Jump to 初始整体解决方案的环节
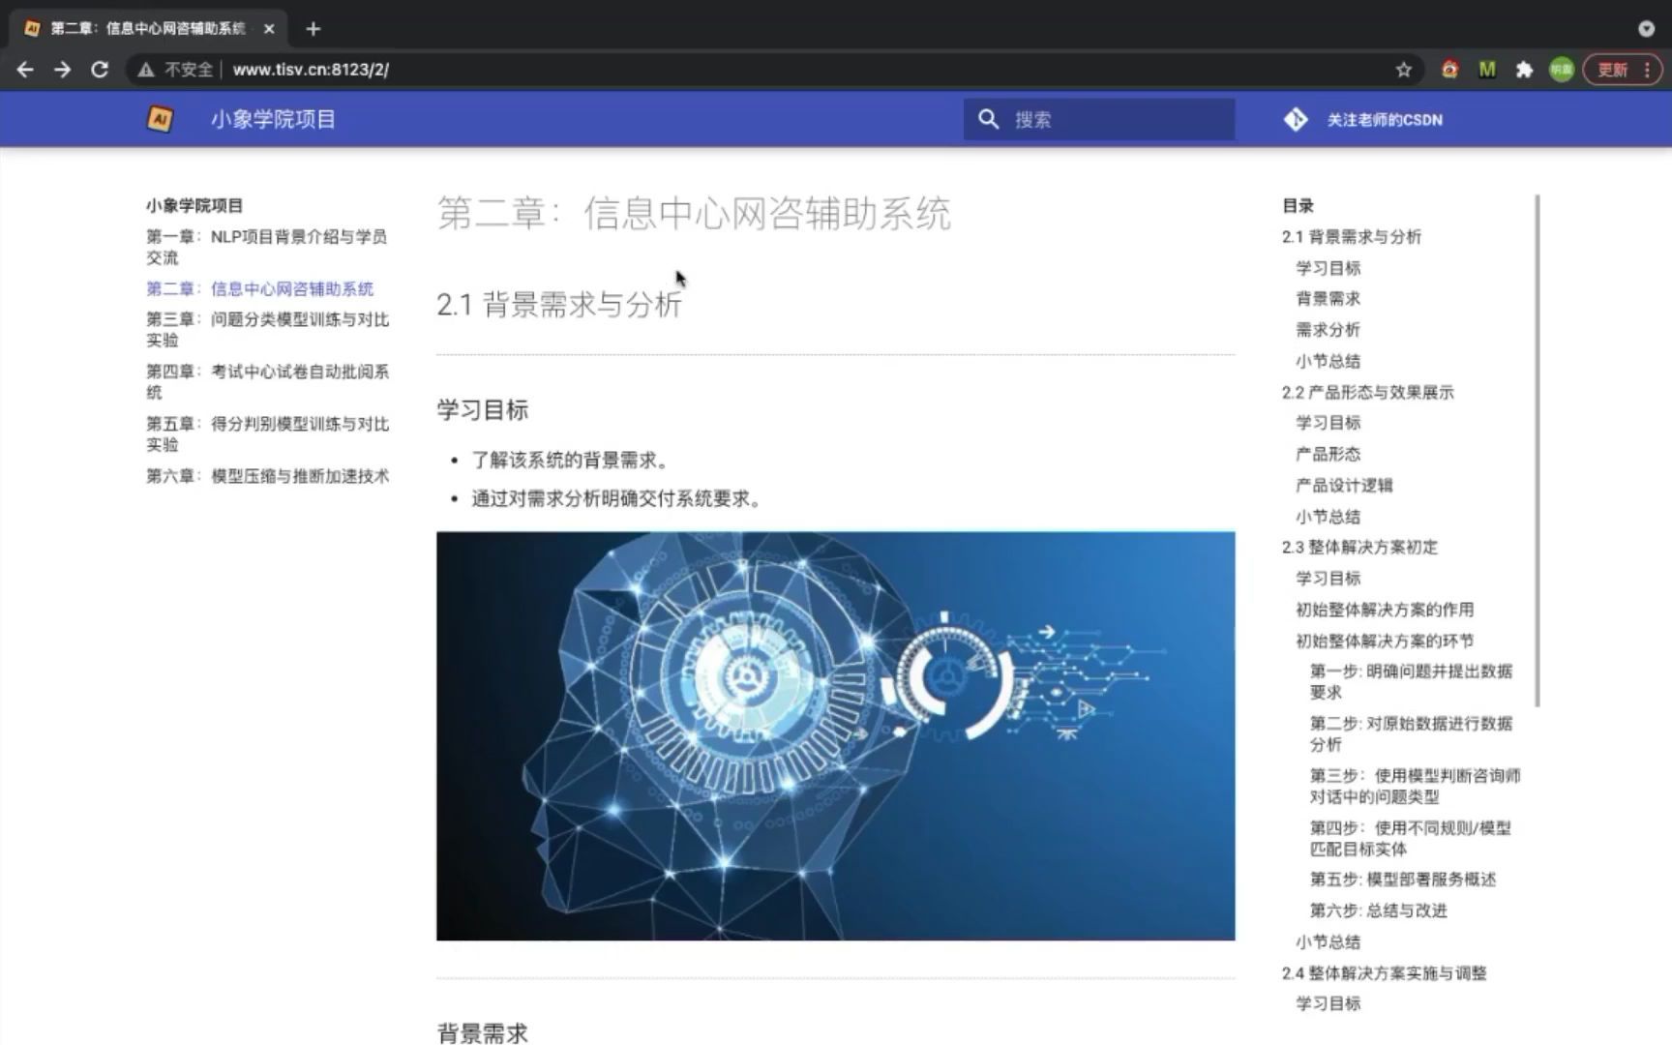The width and height of the screenshot is (1672, 1045). click(x=1385, y=641)
